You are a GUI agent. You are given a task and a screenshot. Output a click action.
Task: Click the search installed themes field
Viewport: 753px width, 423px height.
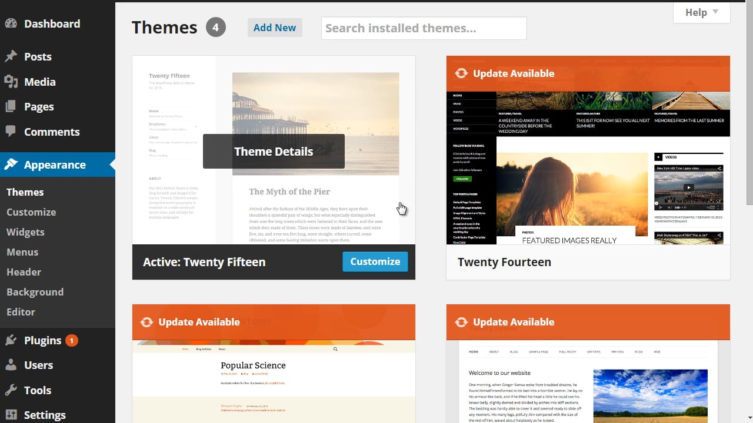tap(424, 28)
